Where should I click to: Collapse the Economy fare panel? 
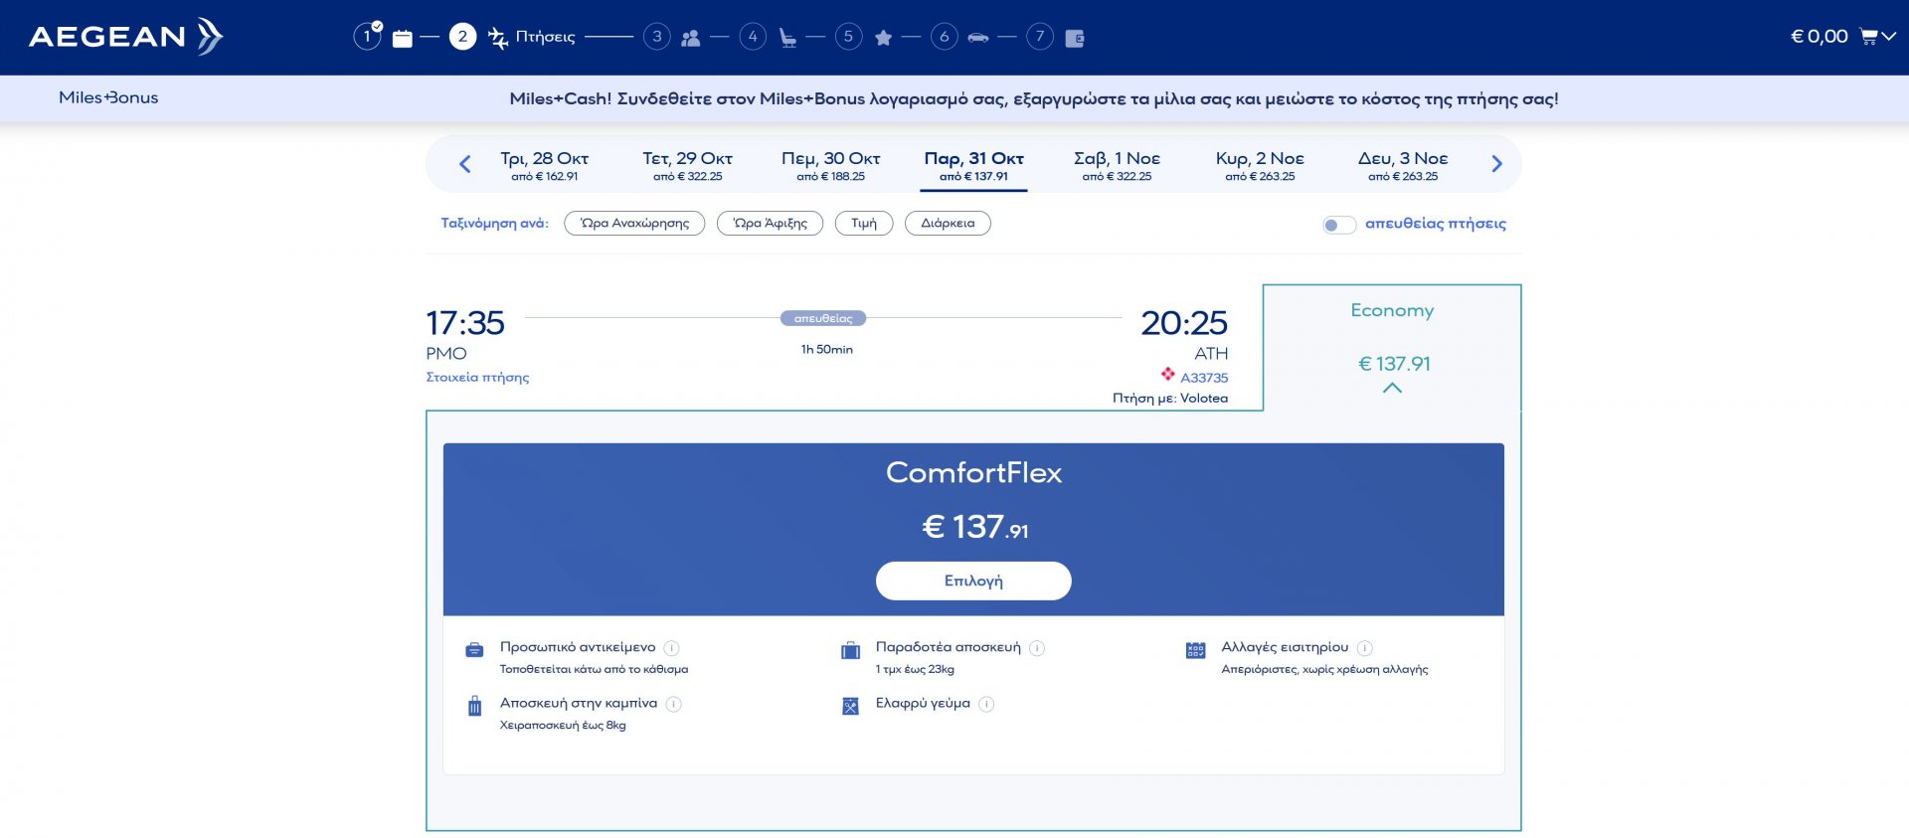pos(1392,388)
